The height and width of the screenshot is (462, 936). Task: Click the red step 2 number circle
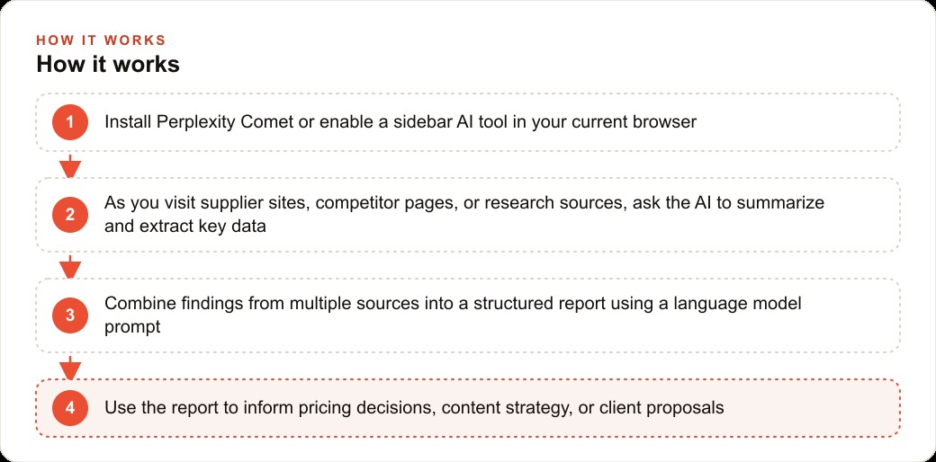70,215
